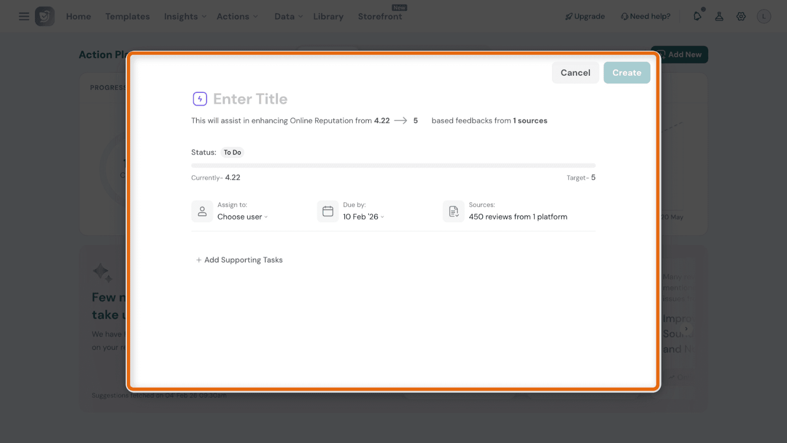Click the person icon next to Assign to
This screenshot has width=787, height=443.
[202, 211]
